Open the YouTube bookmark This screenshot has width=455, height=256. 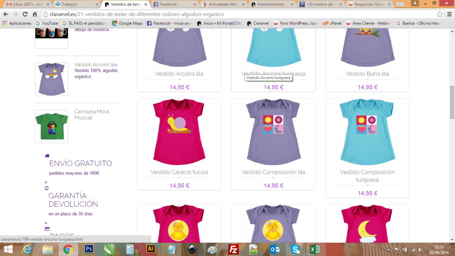pos(47,23)
